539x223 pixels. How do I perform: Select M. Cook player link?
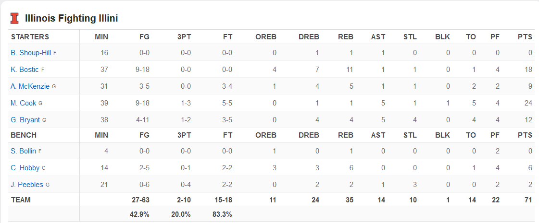(24, 103)
